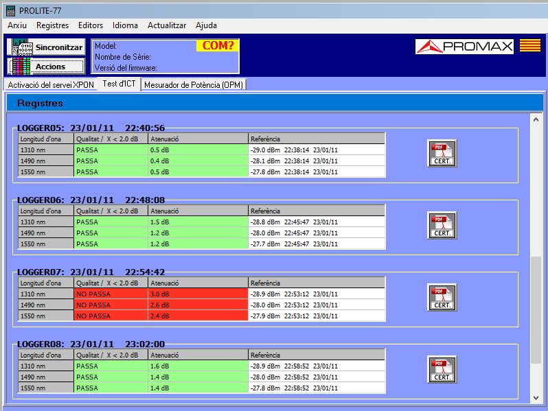The image size is (548, 411).
Task: Click the yellow COM? status indicator
Action: 218,46
